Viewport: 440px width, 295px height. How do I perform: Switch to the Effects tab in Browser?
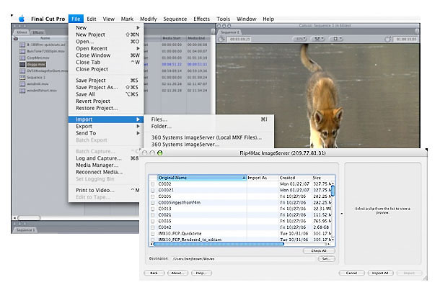[38, 32]
